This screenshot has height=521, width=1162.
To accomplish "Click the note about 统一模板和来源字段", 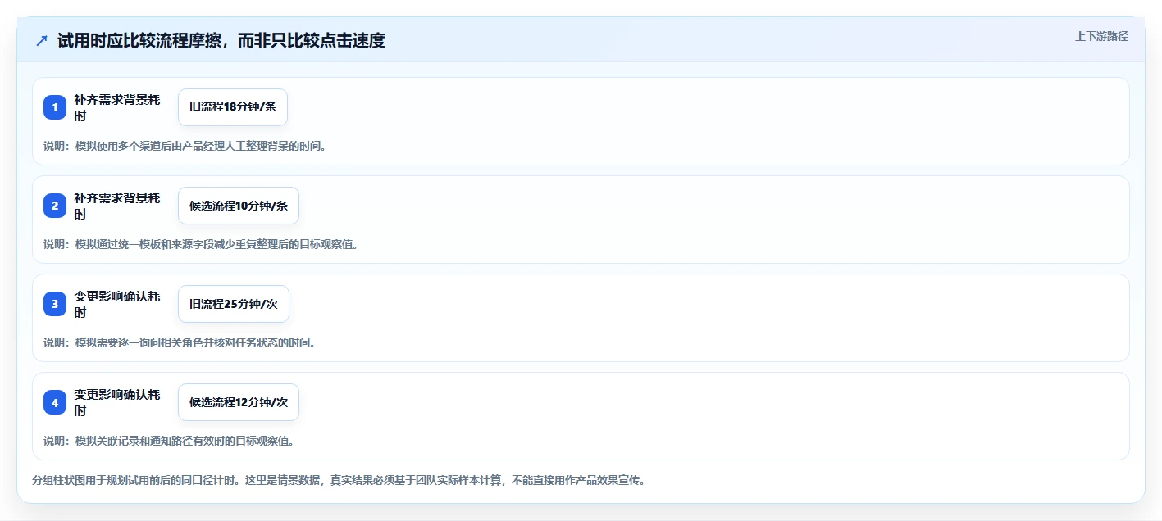I will click(x=201, y=244).
